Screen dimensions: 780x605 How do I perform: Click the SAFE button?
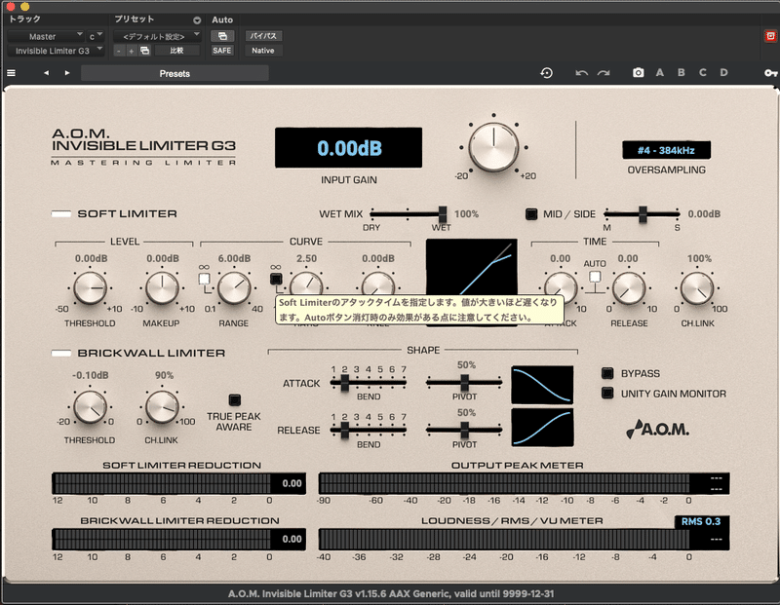pos(222,51)
